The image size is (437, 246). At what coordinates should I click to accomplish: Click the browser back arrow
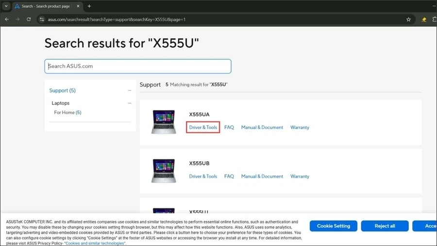point(7,19)
